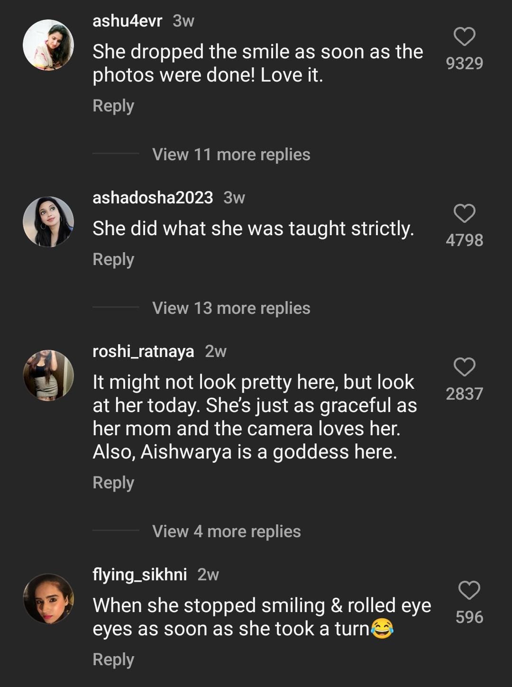The image size is (512, 687).
Task: Open ashu4evr's profile picture
Action: tap(48, 45)
